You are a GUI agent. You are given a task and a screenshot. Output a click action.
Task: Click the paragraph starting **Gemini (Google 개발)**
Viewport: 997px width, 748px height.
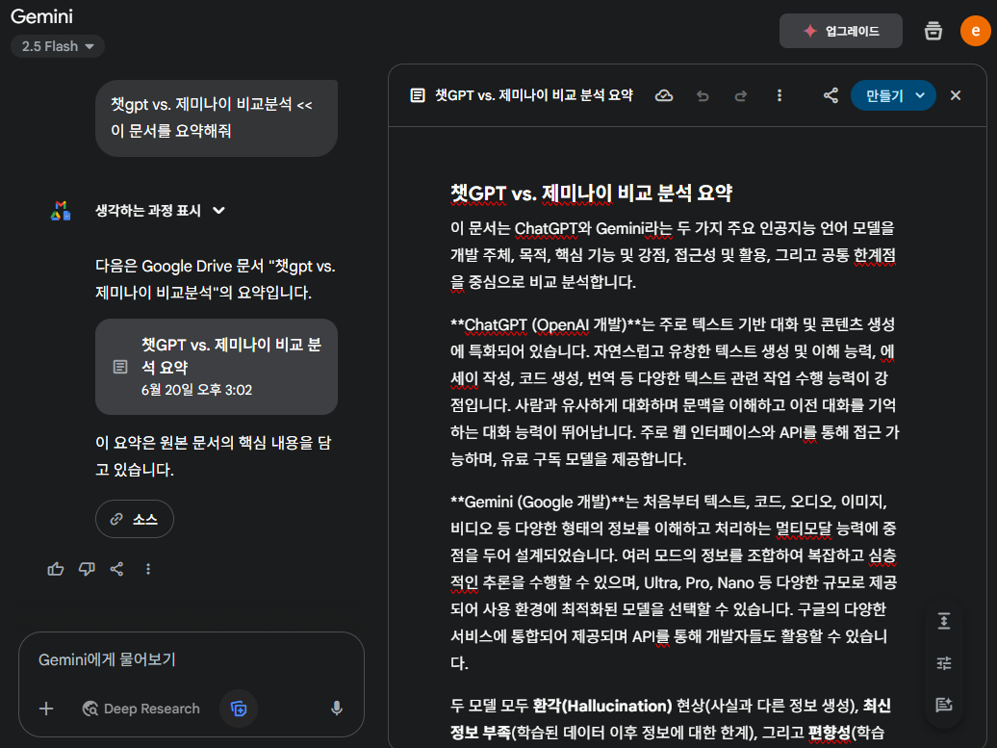[x=674, y=582]
